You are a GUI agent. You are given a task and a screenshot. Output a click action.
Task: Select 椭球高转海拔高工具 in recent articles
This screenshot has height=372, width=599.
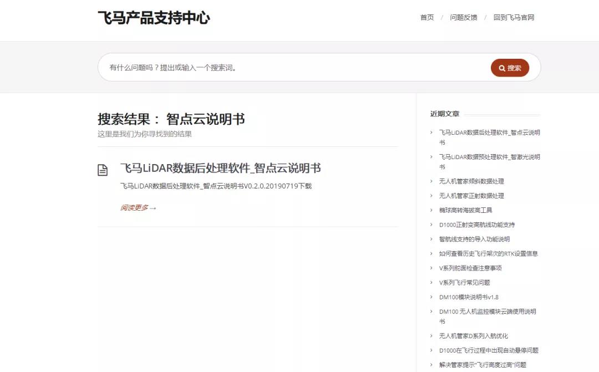(x=465, y=210)
